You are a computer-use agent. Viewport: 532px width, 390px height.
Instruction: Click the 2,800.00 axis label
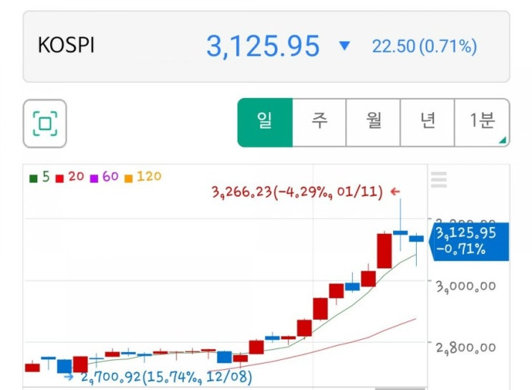466,348
